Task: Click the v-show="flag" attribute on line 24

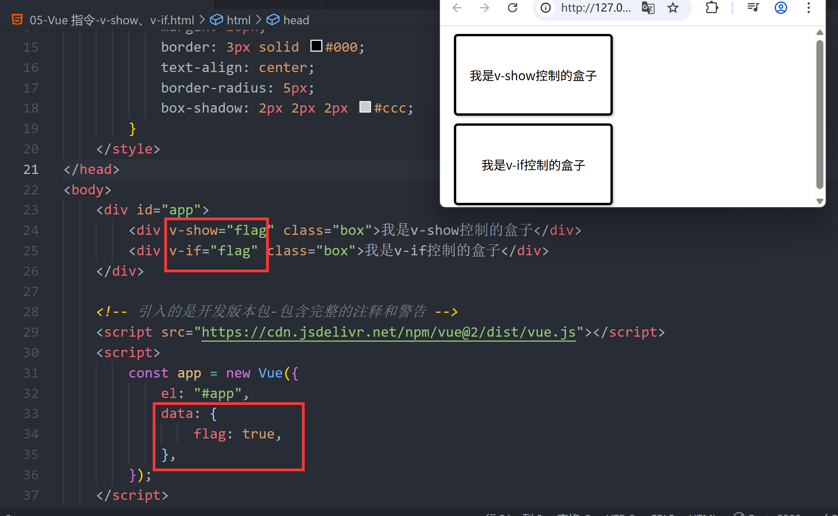Action: (221, 230)
